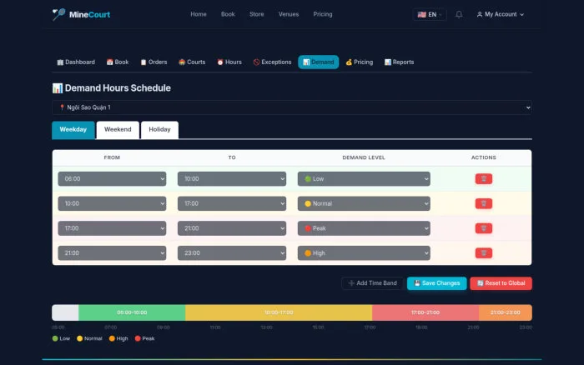Open the notifications bell
The height and width of the screenshot is (365, 584).
coord(459,14)
